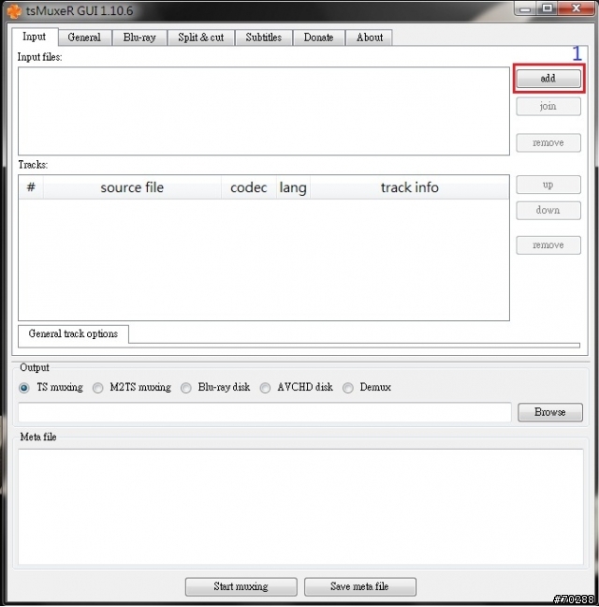This screenshot has width=599, height=607.
Task: Click the source file column header
Action: coord(132,187)
